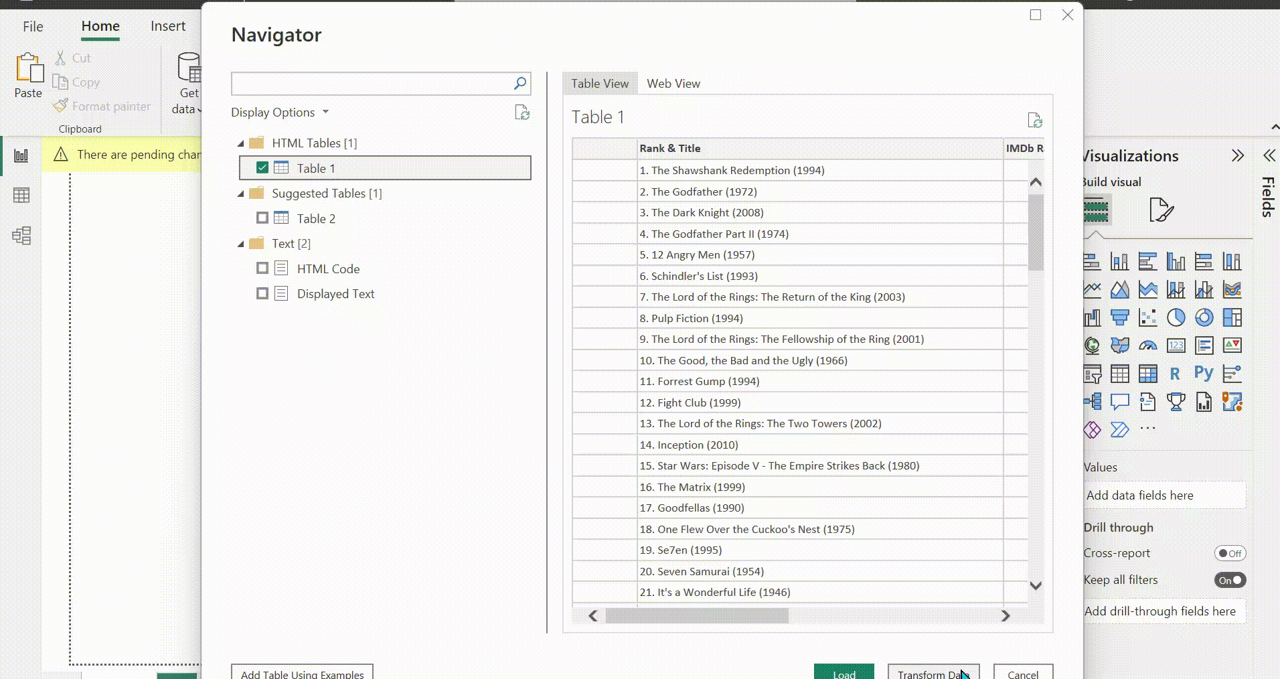Click the Add data fields here well
Screen dimensions: 1280x679
click(x=1164, y=496)
